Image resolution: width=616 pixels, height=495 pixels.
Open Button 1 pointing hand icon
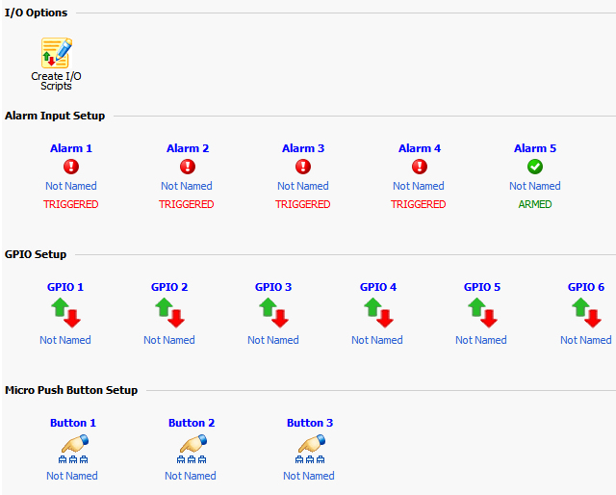(73, 446)
